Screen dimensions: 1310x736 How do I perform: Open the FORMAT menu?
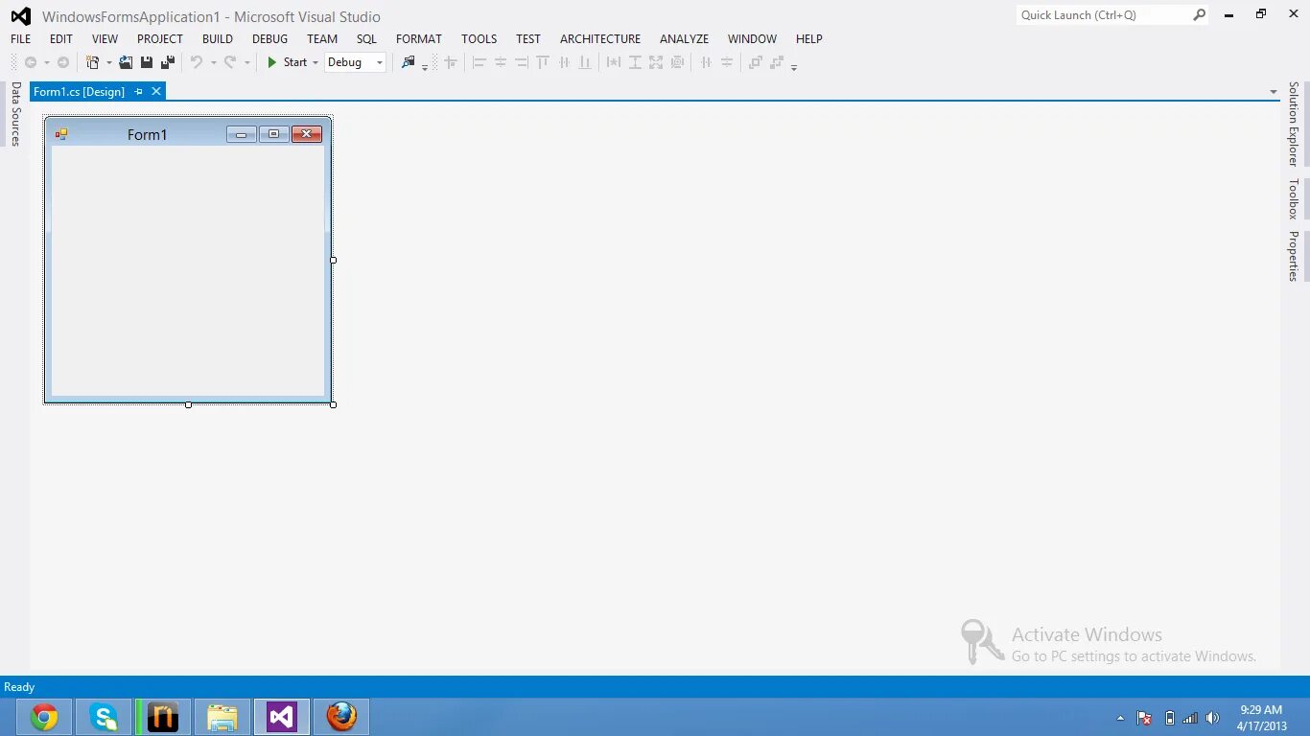418,38
